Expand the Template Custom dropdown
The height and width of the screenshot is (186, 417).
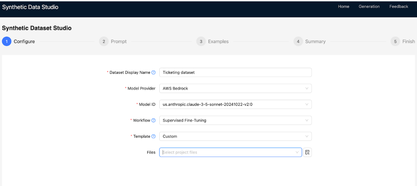[235, 136]
